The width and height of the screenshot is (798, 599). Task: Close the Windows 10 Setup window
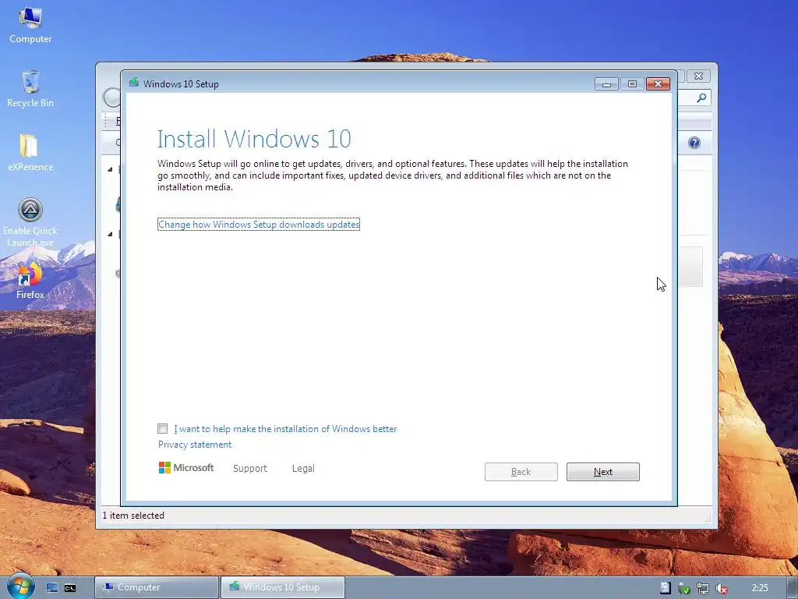click(658, 84)
